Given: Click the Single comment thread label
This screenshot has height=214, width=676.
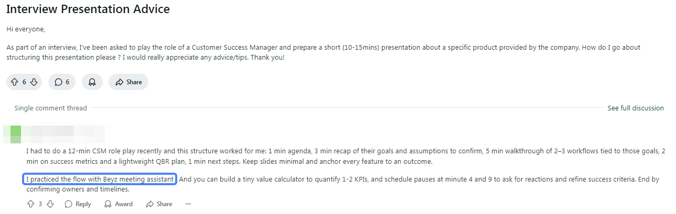Looking at the screenshot, I should pyautogui.click(x=50, y=108).
